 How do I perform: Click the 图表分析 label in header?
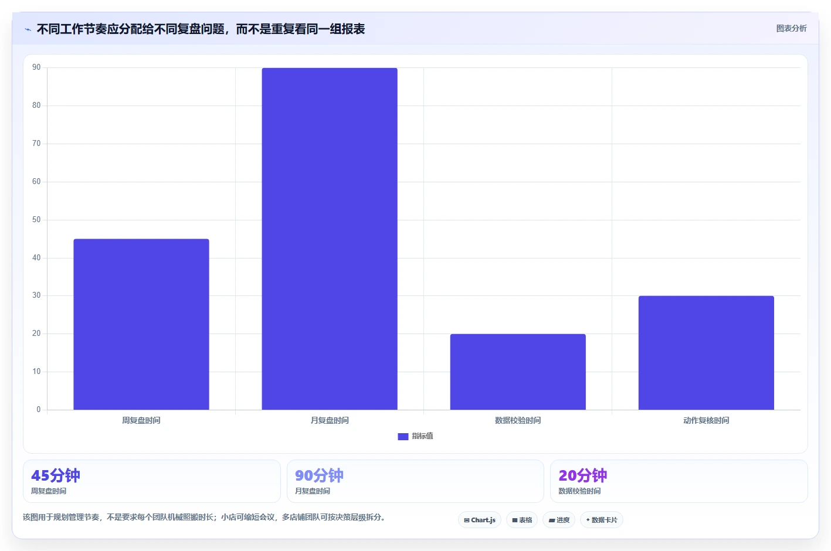(791, 28)
